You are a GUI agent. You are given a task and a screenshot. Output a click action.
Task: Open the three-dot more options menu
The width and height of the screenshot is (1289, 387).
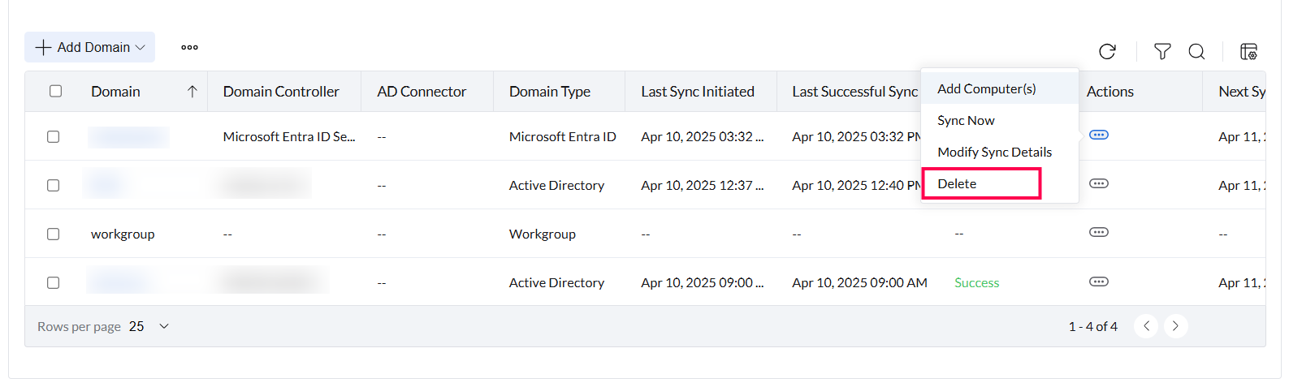tap(189, 47)
